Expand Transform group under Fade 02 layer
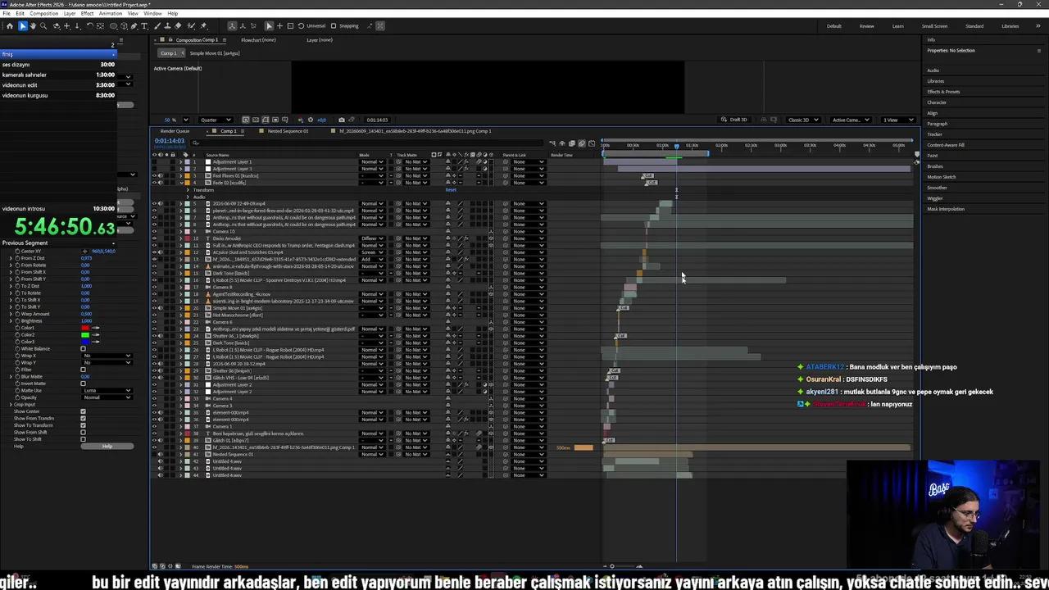1049x590 pixels. (x=188, y=190)
